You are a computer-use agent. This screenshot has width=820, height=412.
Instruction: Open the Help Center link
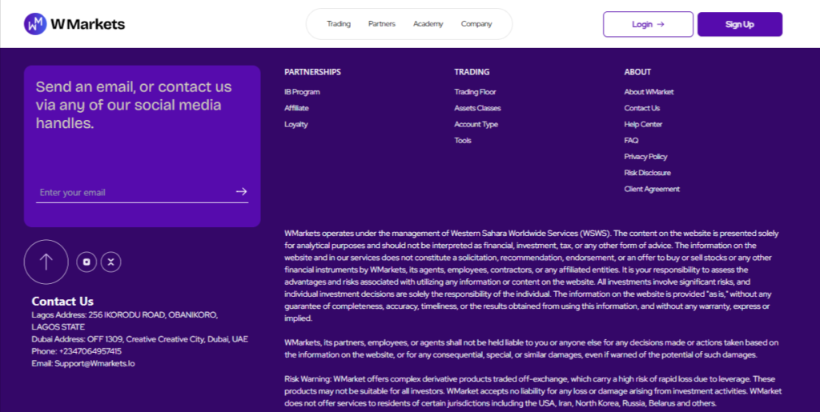pyautogui.click(x=643, y=124)
